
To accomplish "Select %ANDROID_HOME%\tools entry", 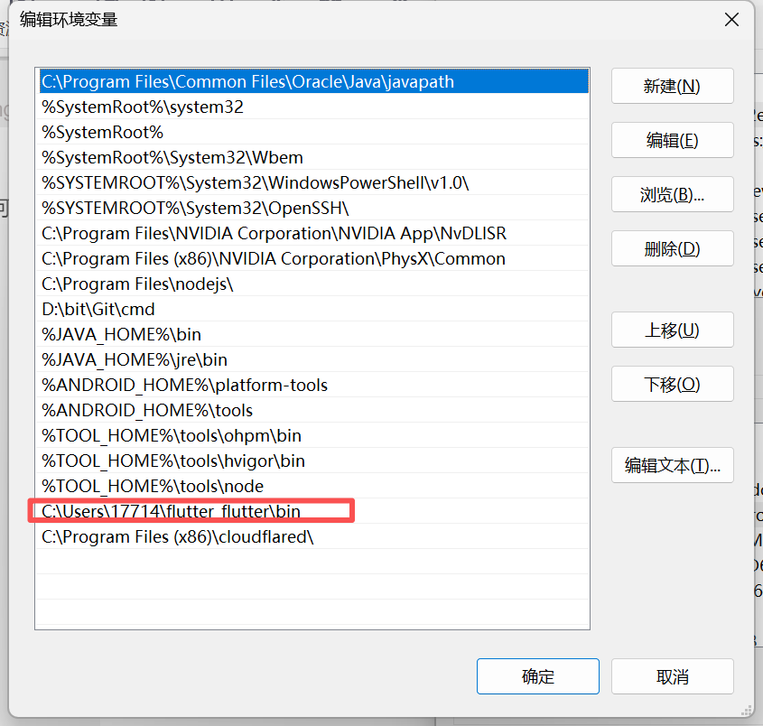I will click(312, 410).
